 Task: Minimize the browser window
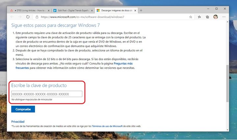[208, 9]
